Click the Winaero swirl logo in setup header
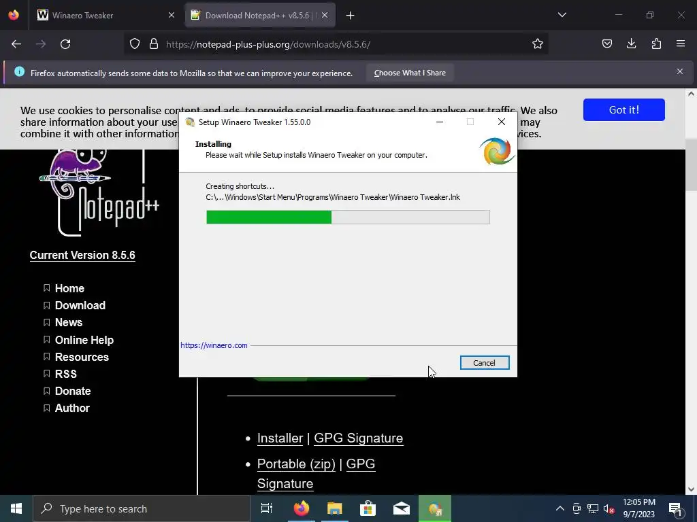The image size is (697, 522). pyautogui.click(x=497, y=152)
